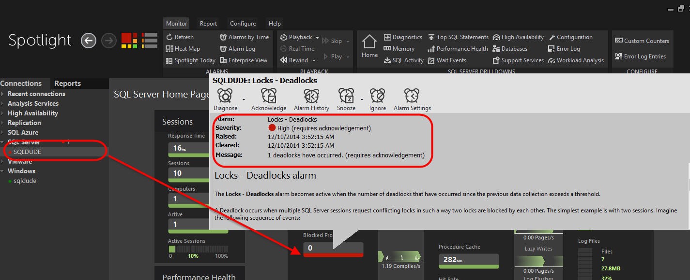The height and width of the screenshot is (280, 690).
Task: Open the Playback dropdown arrow
Action: pos(317,38)
